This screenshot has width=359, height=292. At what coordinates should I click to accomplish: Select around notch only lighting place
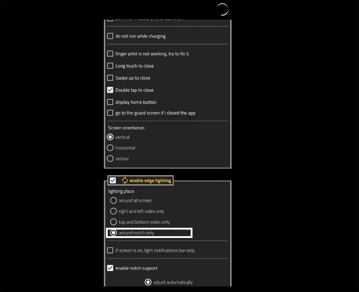point(114,233)
